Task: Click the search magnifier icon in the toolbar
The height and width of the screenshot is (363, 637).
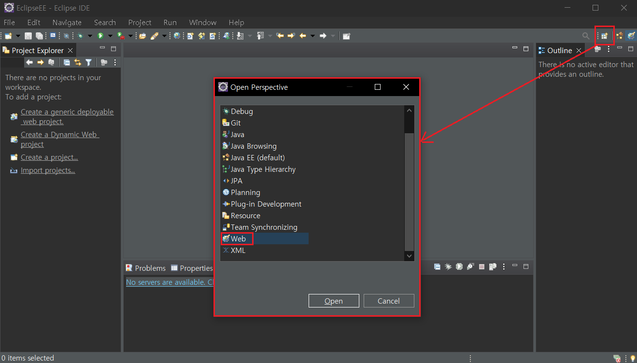Action: [586, 36]
